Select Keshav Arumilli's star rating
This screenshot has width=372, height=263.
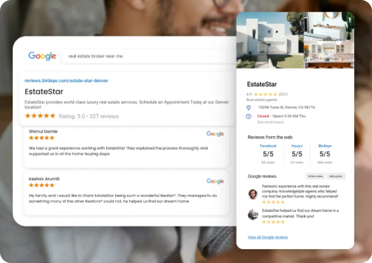(x=42, y=185)
